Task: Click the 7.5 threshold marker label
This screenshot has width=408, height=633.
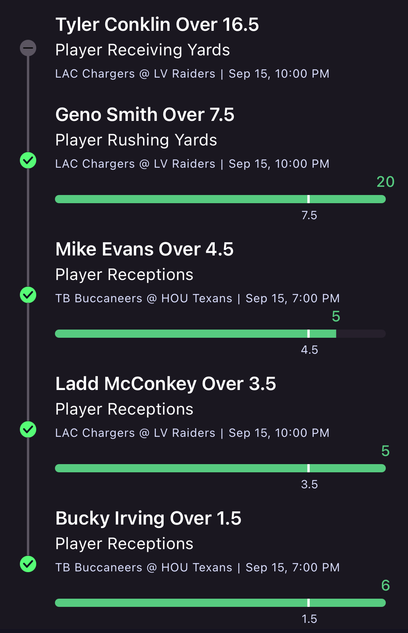Action: click(309, 215)
